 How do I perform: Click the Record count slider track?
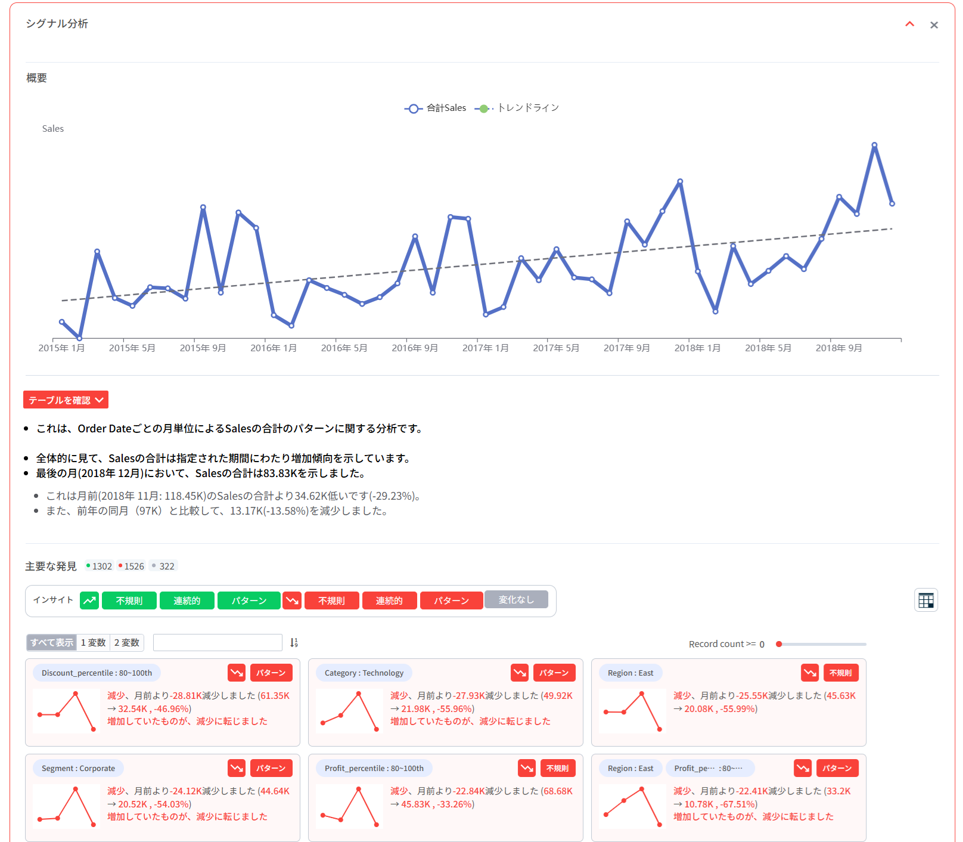tap(822, 644)
